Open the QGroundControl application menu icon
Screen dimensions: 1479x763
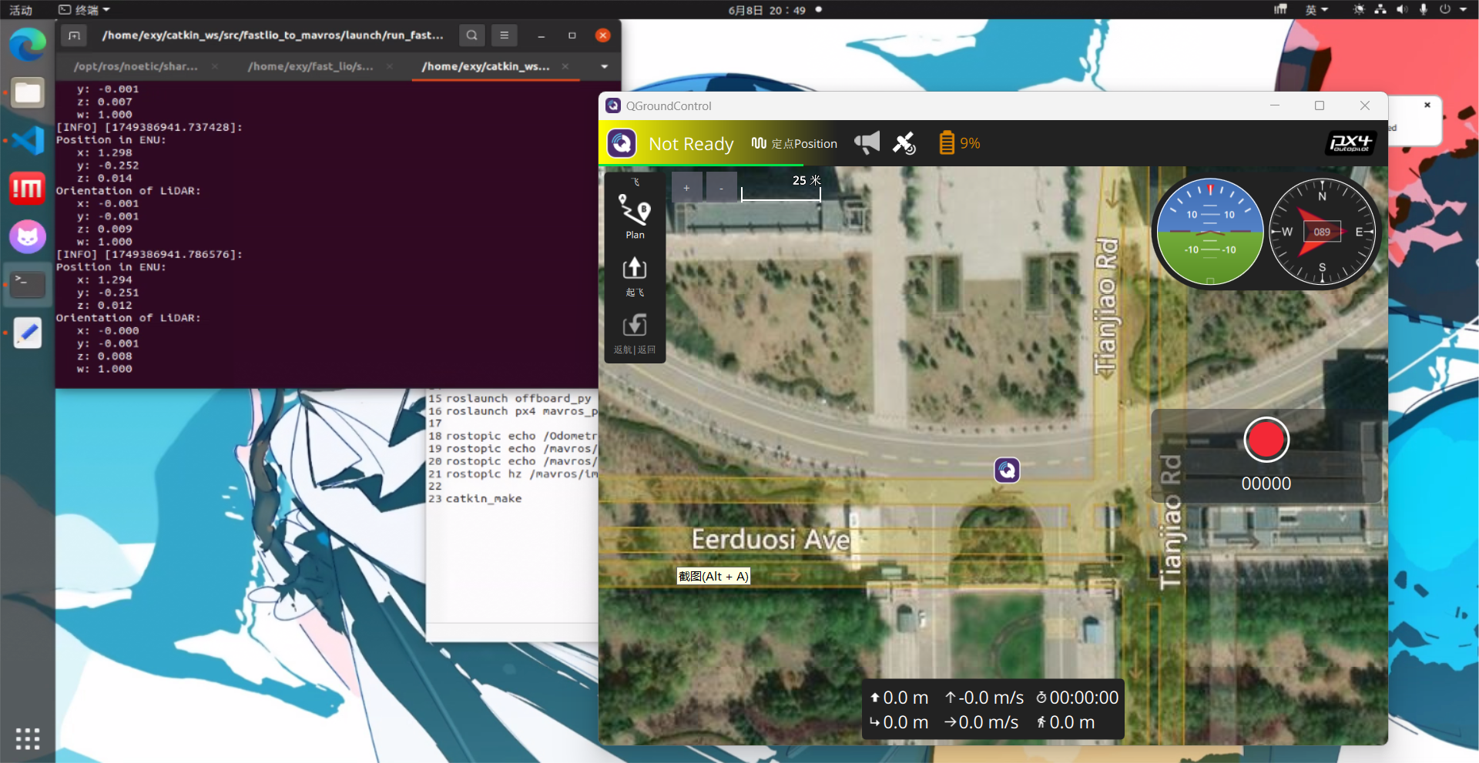coord(622,143)
